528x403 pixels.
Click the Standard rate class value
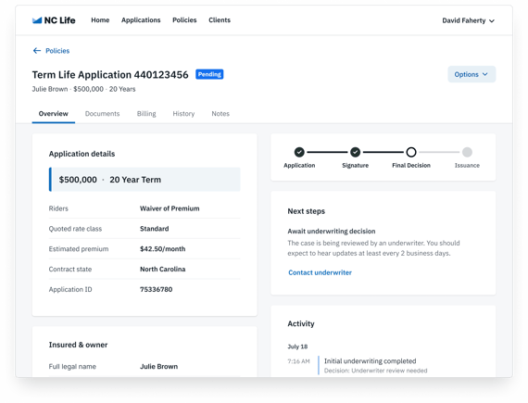click(x=154, y=229)
